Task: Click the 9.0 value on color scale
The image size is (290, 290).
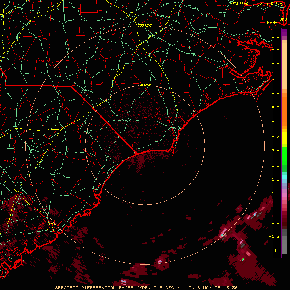Action: pos(275,51)
